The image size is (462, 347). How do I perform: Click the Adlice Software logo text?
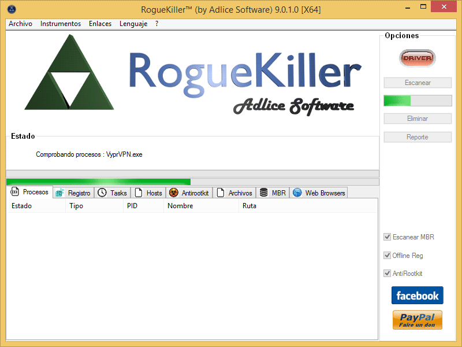pos(293,106)
